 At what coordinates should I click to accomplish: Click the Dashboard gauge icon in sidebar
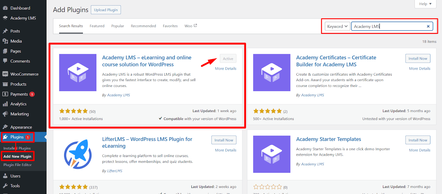(5, 8)
